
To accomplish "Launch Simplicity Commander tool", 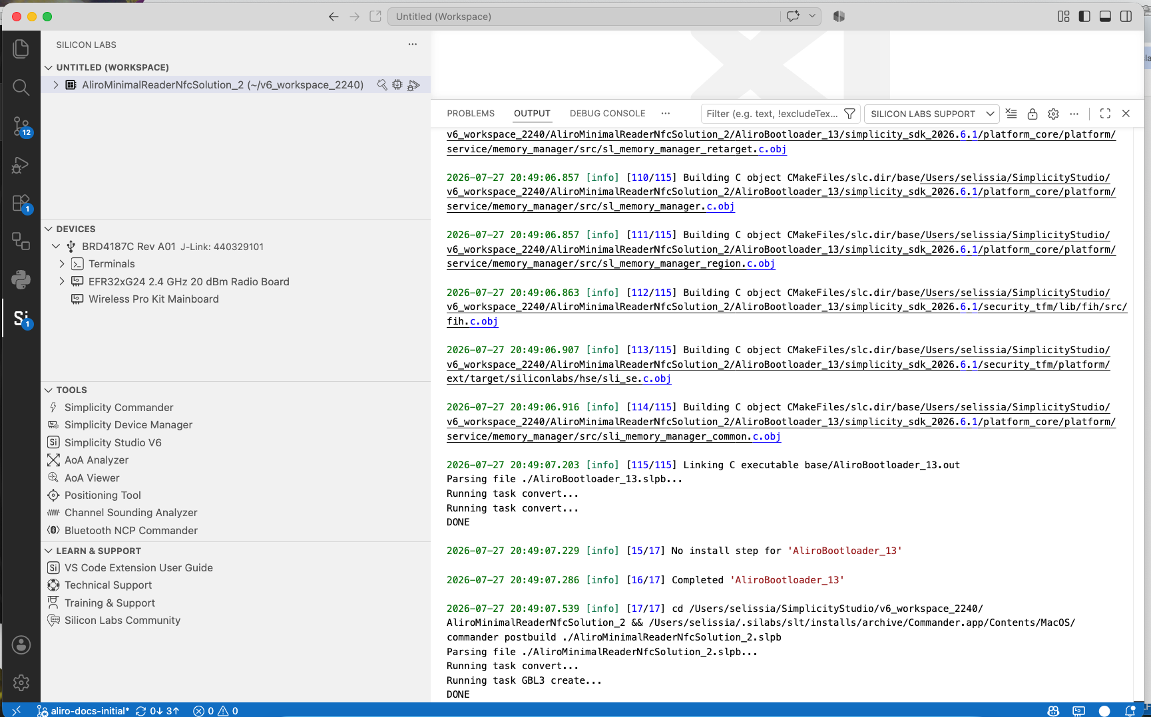I will 118,408.
